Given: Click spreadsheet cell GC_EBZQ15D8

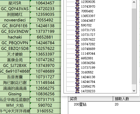Looking at the screenshot, I should tap(15, 48).
